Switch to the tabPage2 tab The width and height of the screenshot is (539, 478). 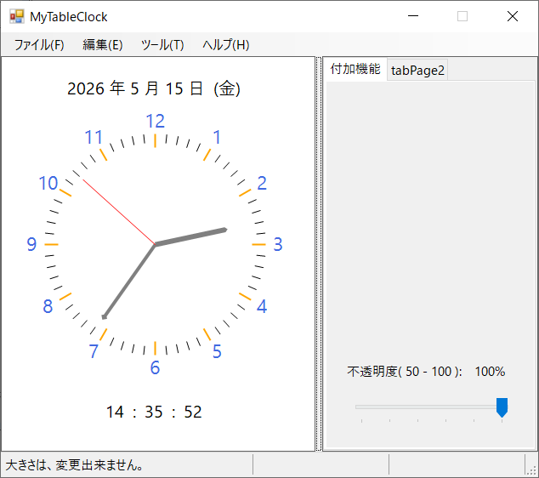click(x=417, y=71)
